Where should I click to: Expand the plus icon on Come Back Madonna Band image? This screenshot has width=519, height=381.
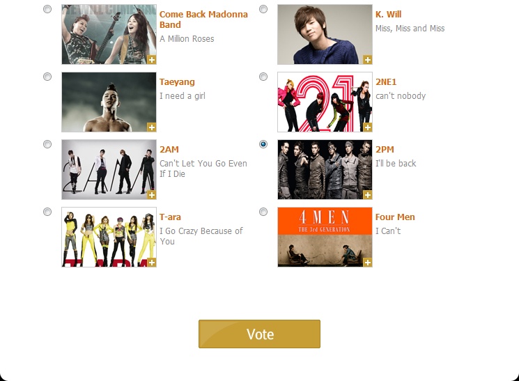pyautogui.click(x=152, y=60)
